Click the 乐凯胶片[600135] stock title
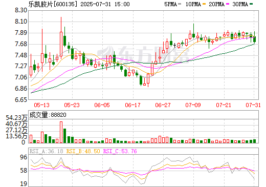Image resolution: width=266 pixels, height=187 pixels. (x=53, y=4)
